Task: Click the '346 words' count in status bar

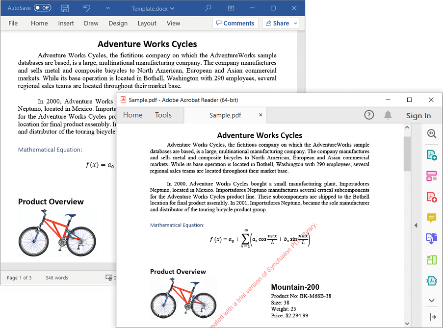Action: (57, 278)
